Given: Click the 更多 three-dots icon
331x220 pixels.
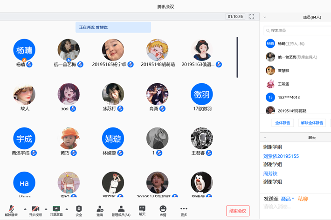Looking at the screenshot, I should [184, 209].
